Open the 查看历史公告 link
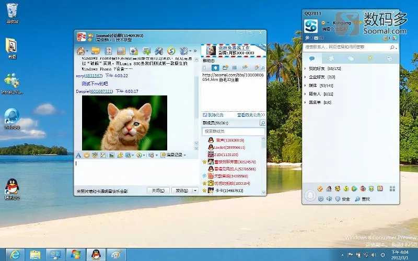Screen dimensions: 418x261 251,115
